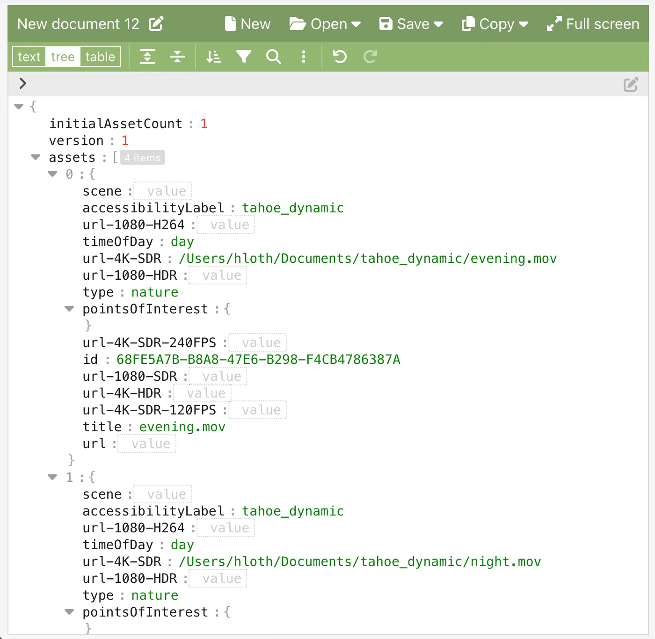
Task: Open the three-dot more options menu
Action: click(304, 57)
